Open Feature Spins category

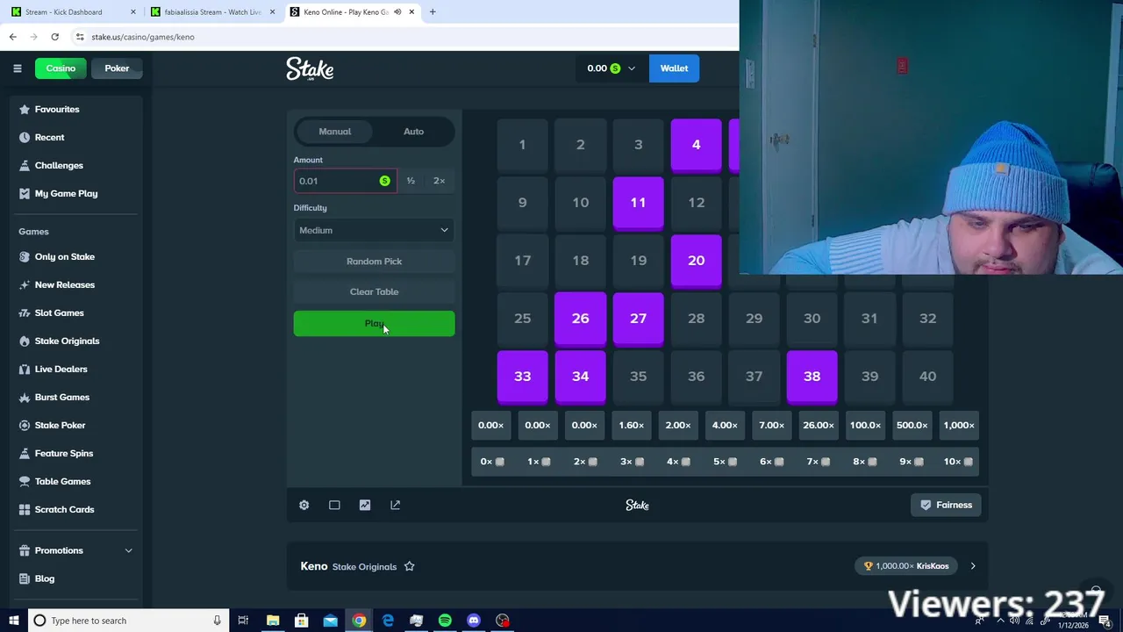63,453
